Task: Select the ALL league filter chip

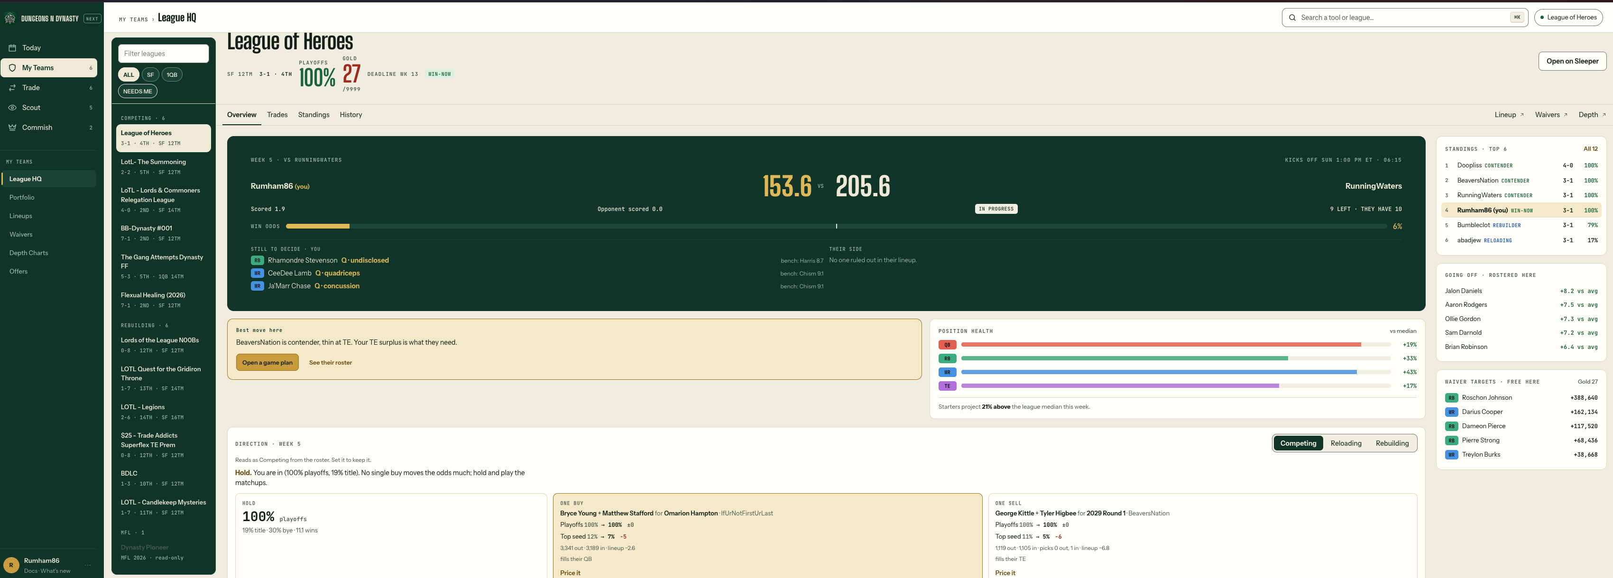Action: 129,74
